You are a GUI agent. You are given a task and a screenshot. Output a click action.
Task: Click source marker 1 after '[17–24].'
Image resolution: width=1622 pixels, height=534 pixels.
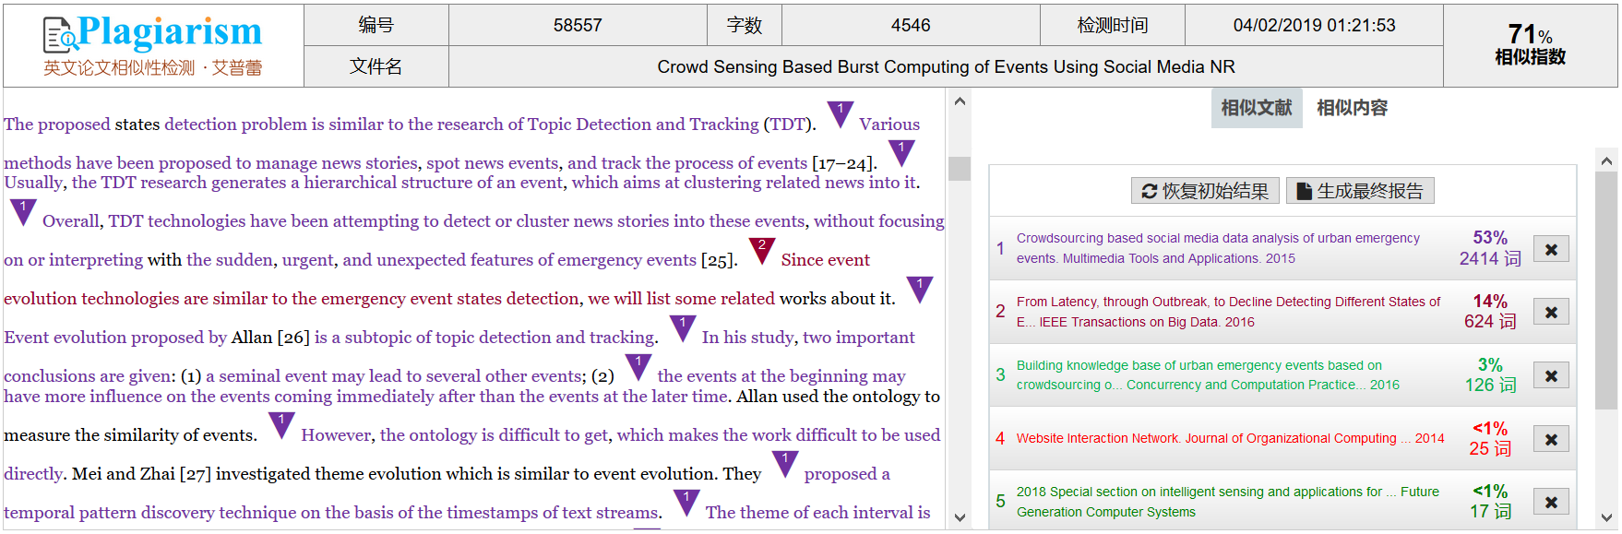pyautogui.click(x=901, y=152)
